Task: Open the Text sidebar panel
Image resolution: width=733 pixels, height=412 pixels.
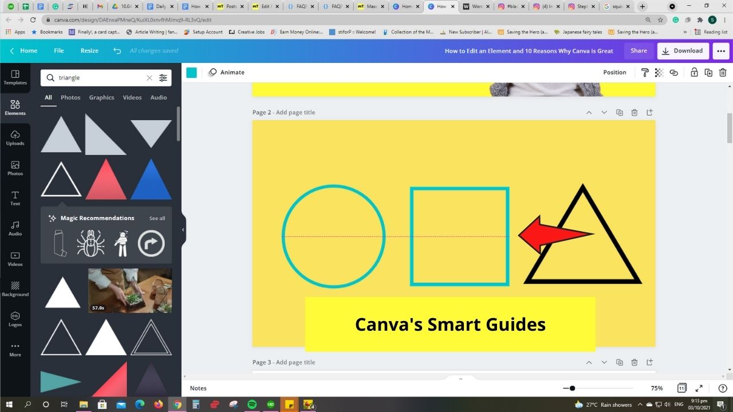Action: coord(15,199)
